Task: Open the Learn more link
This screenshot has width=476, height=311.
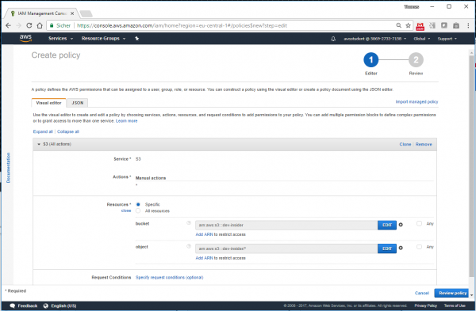Action: 127,121
